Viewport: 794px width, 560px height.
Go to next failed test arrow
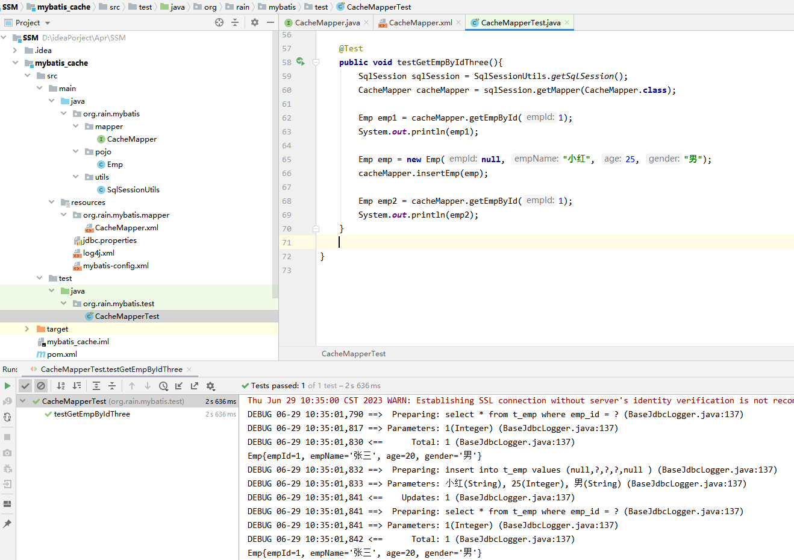tap(148, 386)
